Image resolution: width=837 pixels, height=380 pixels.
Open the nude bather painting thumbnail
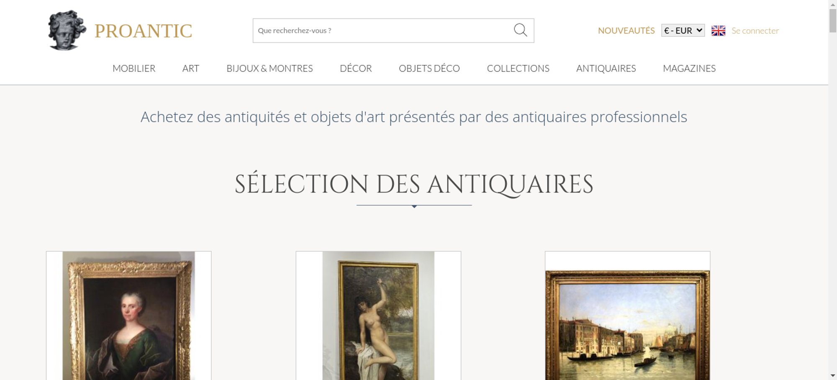[378, 316]
